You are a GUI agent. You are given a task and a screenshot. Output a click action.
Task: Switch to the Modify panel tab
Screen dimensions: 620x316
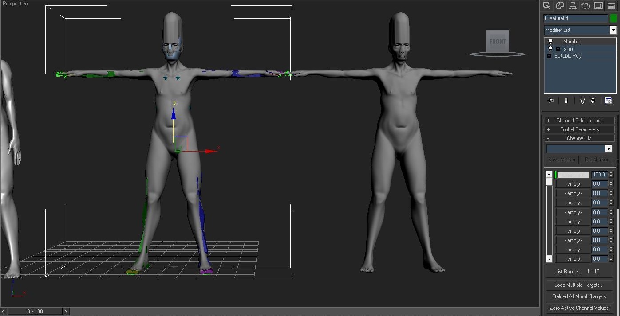(560, 6)
